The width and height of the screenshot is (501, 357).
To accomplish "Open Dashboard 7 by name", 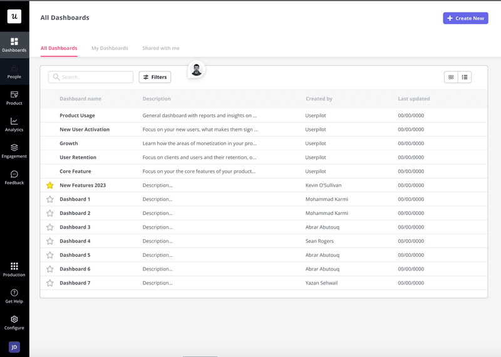I will pos(75,283).
